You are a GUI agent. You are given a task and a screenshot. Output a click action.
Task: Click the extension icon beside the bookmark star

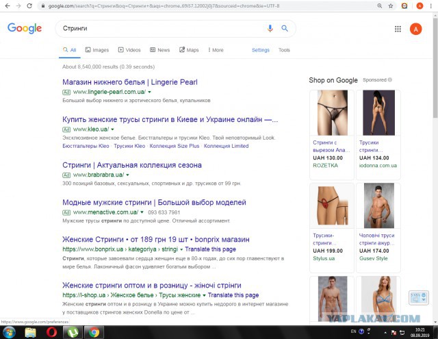click(x=404, y=6)
